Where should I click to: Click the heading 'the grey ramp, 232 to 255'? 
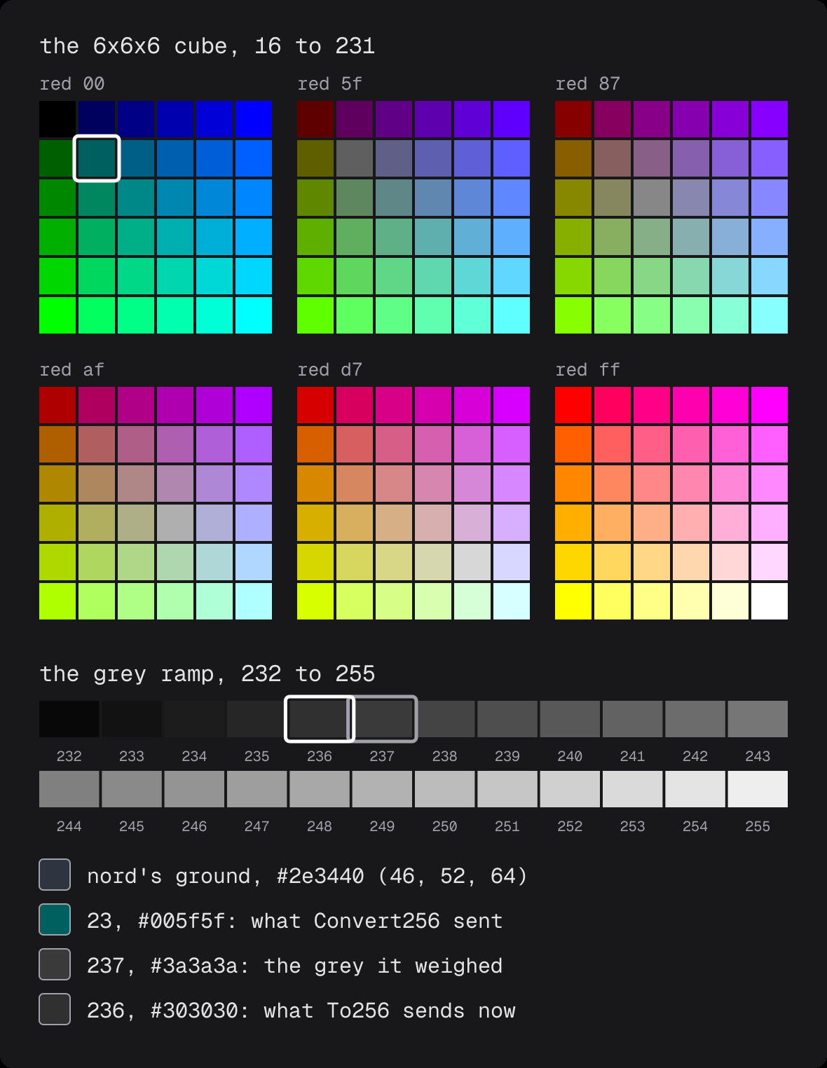(x=207, y=674)
